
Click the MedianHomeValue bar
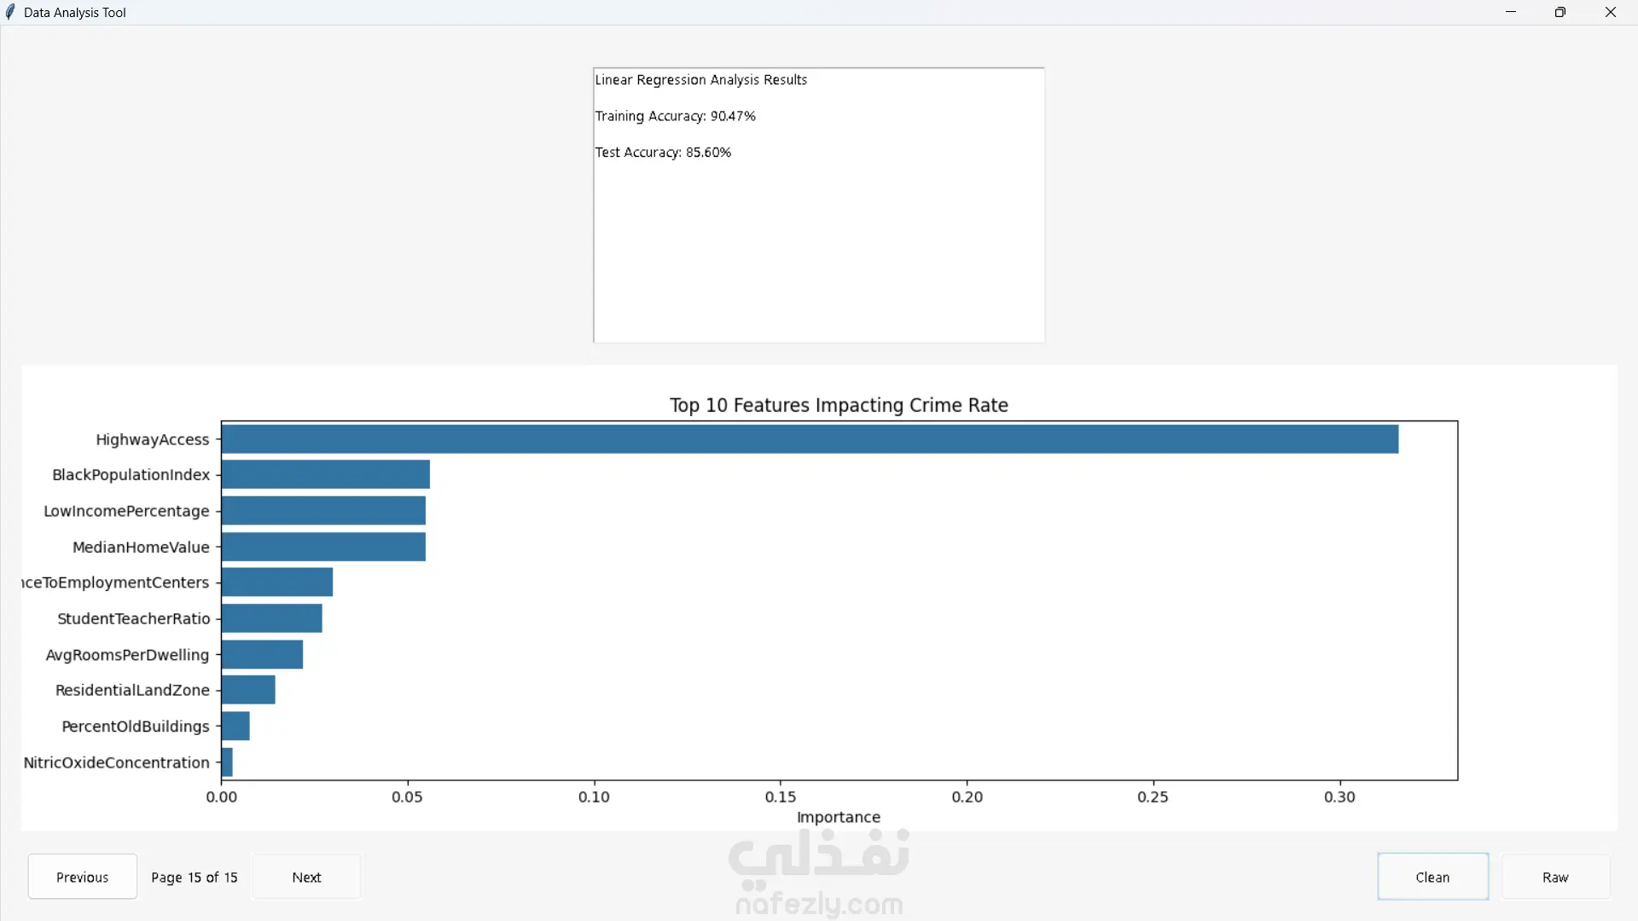[323, 547]
